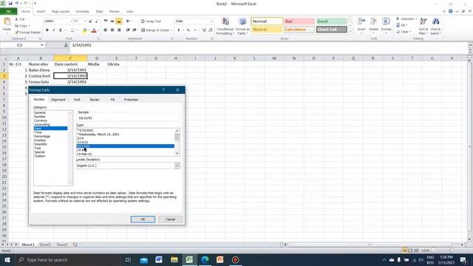The width and height of the screenshot is (473, 266).
Task: Switch to the Alignment tab in dialog
Action: point(58,100)
